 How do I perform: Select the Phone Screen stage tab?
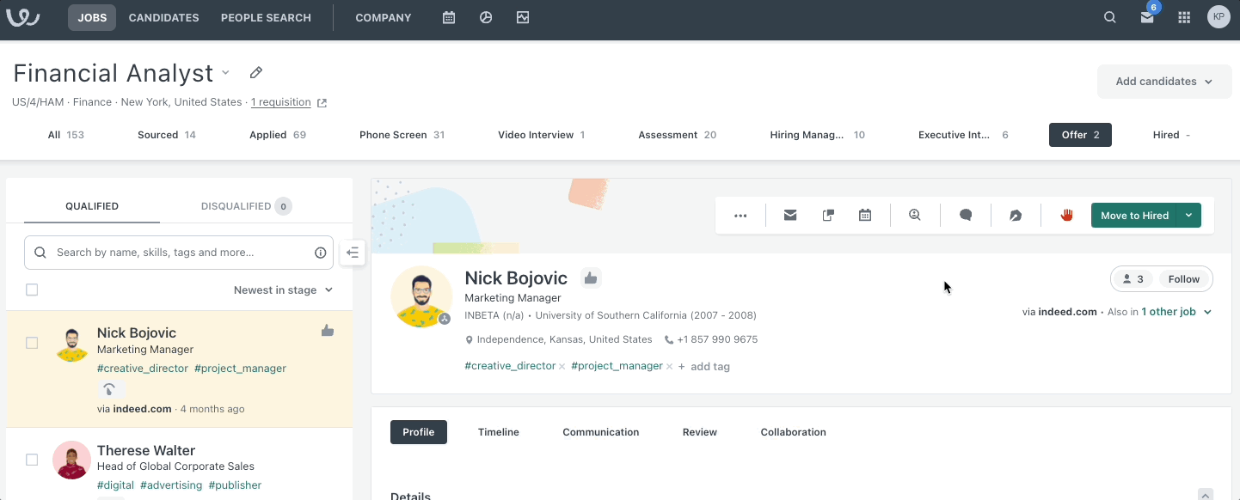(x=402, y=135)
